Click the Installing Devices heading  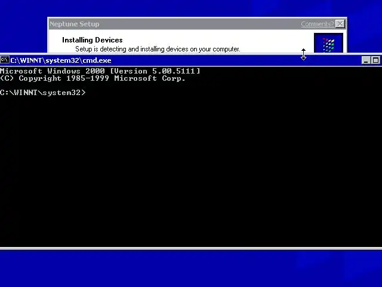tap(93, 40)
